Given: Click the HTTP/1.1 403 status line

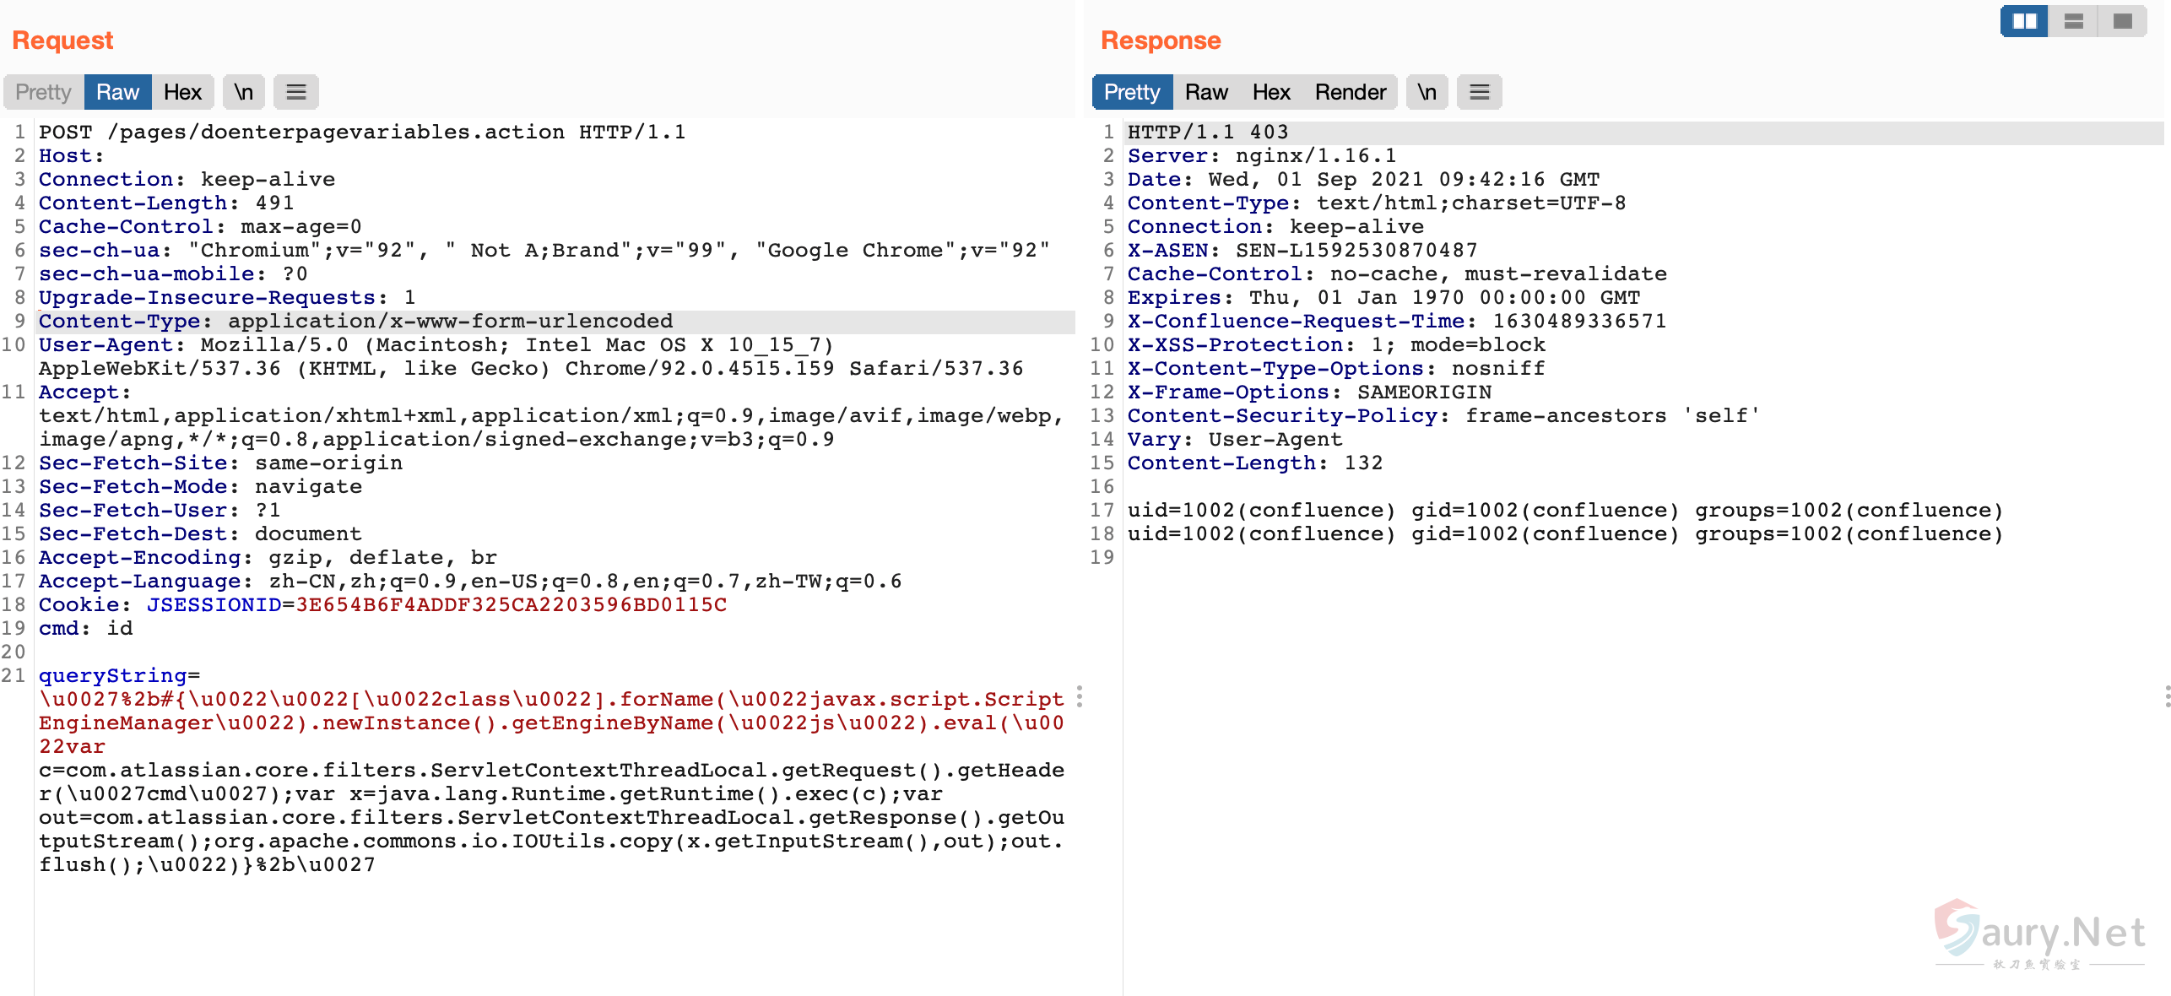Looking at the screenshot, I should pyautogui.click(x=1208, y=133).
